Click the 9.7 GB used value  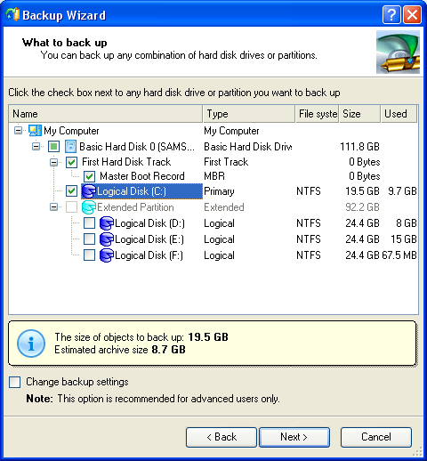coord(402,191)
